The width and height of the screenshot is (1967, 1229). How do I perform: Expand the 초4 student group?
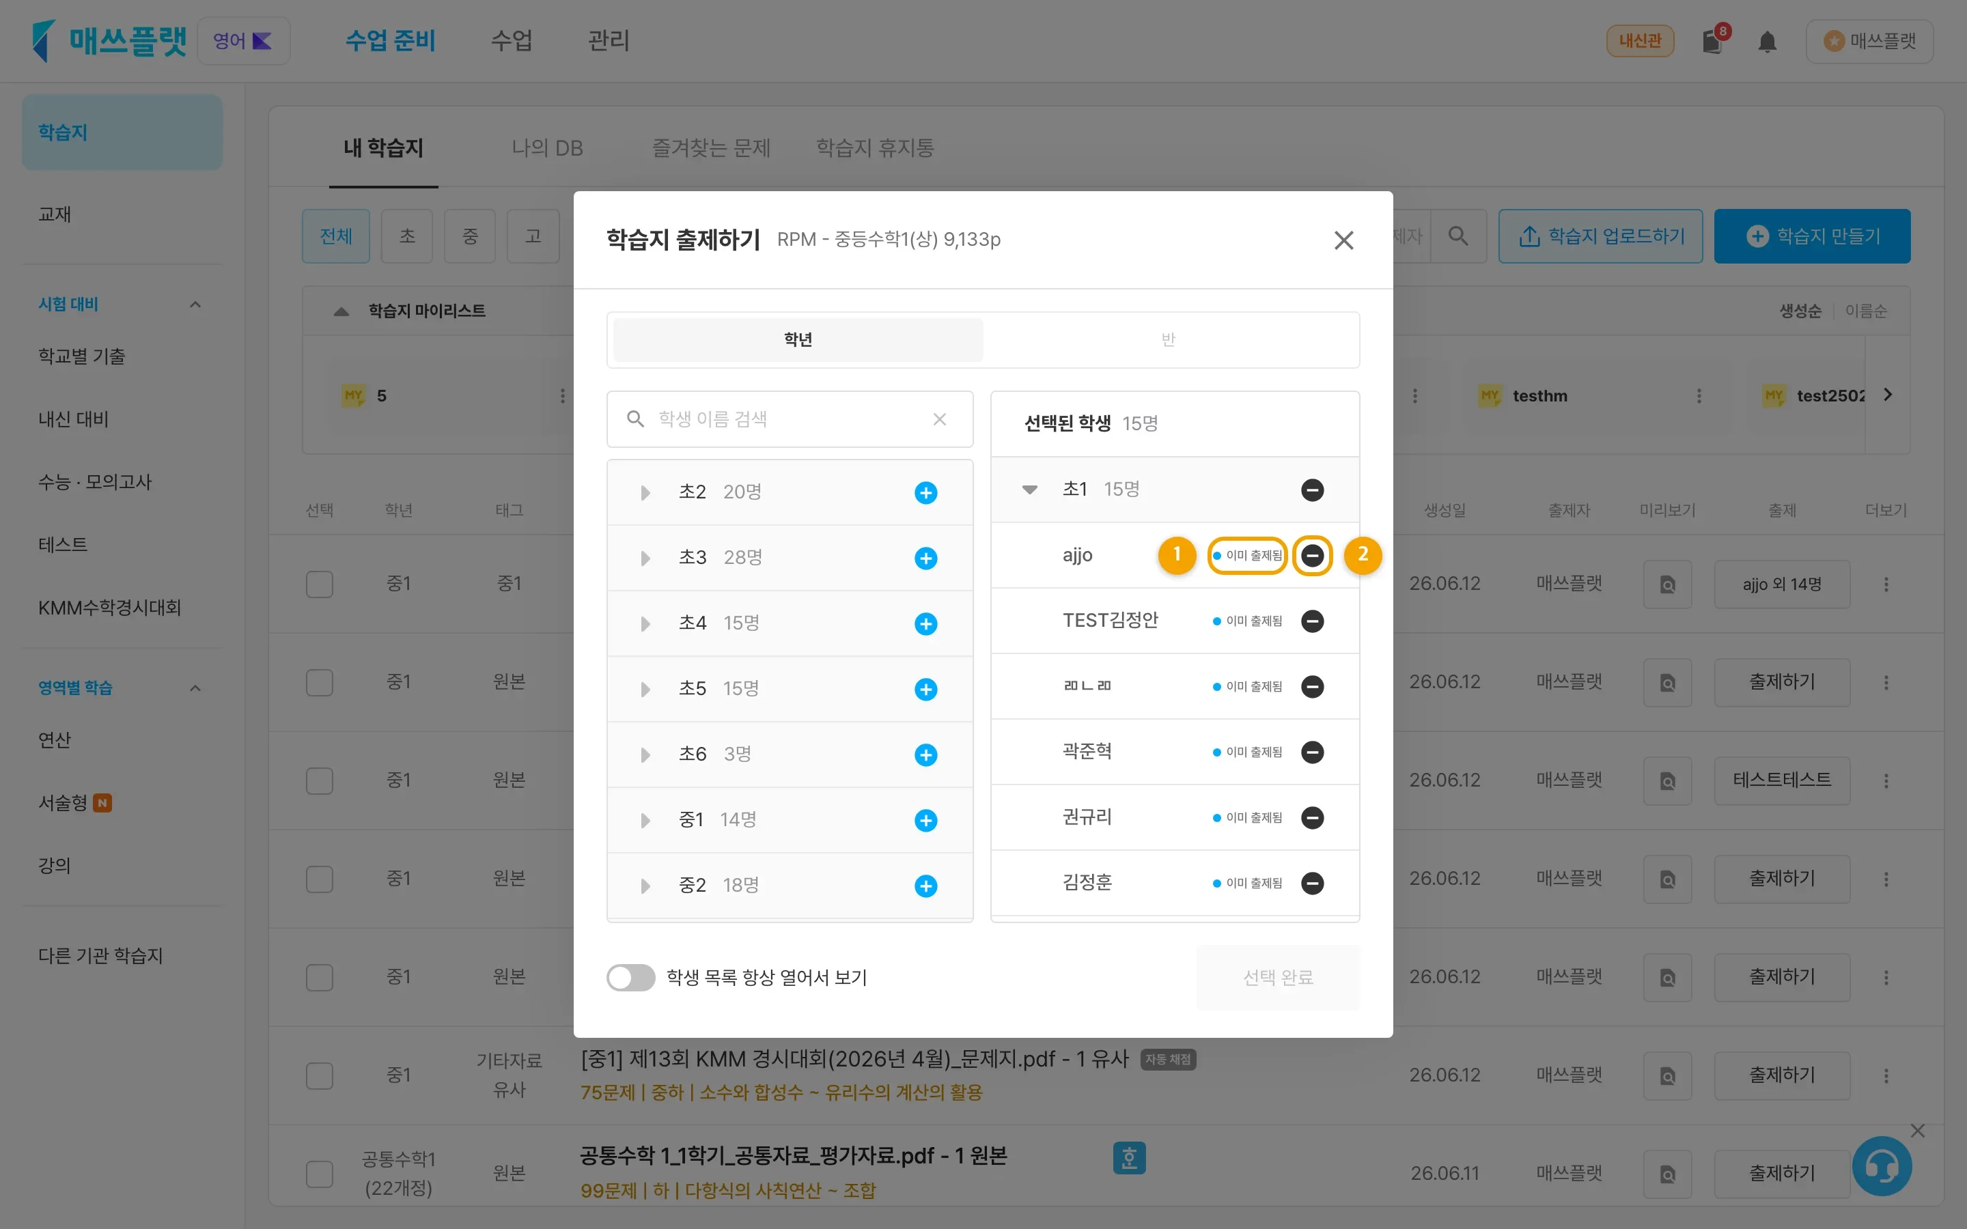[645, 623]
